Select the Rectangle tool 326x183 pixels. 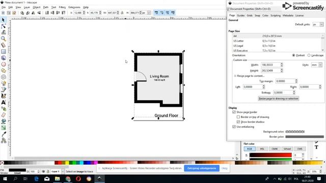click(x=4, y=51)
